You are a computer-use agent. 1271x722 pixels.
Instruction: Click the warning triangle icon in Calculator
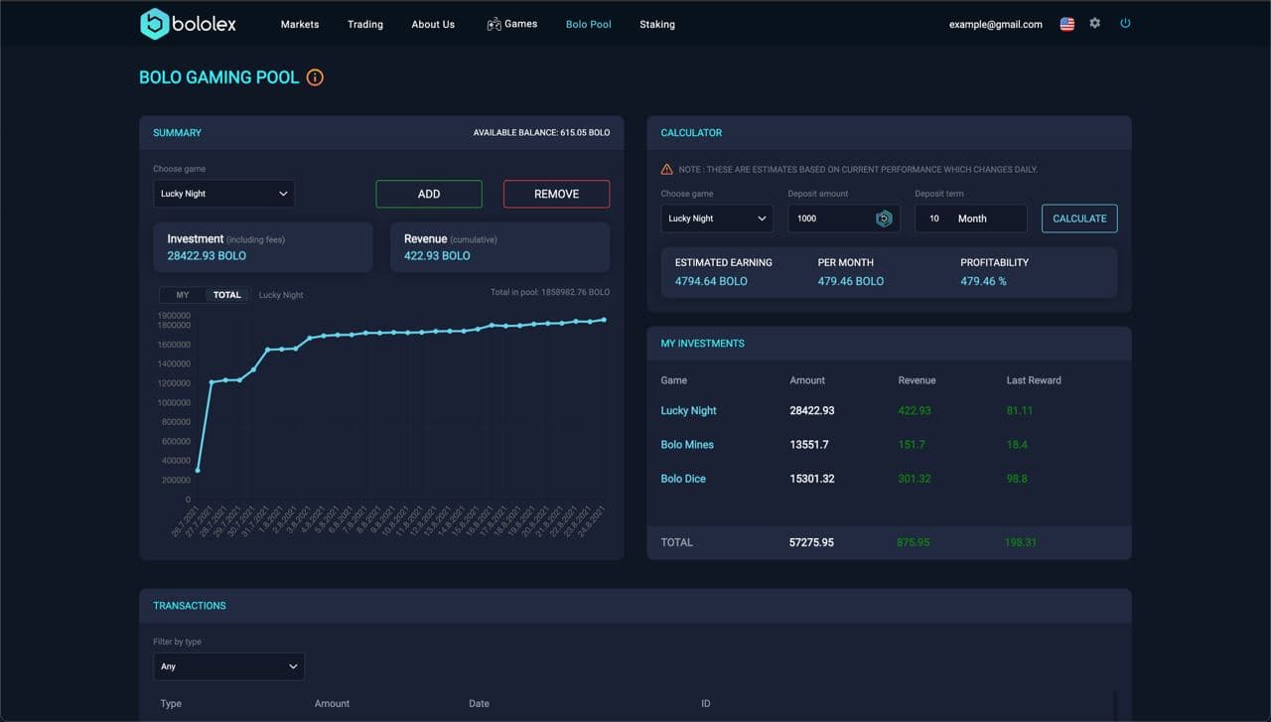click(667, 170)
